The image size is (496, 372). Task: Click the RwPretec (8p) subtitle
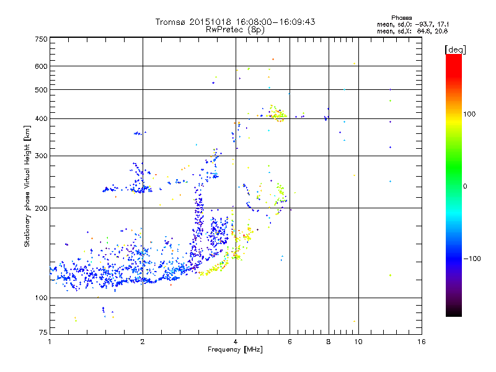click(235, 30)
